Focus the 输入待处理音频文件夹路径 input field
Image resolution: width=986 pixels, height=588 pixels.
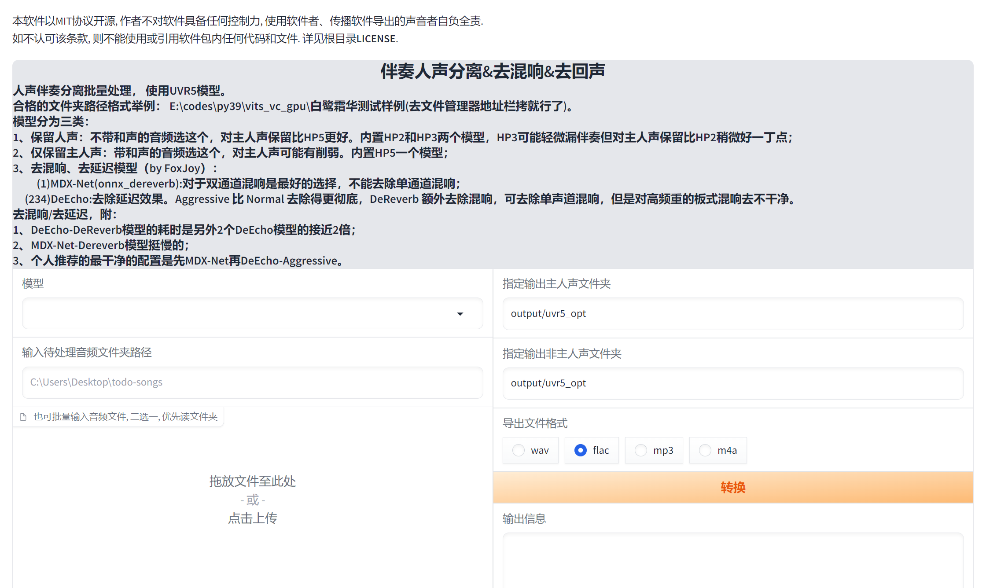pos(252,382)
